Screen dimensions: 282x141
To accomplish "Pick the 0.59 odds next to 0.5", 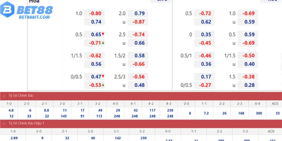I will coord(248,35).
